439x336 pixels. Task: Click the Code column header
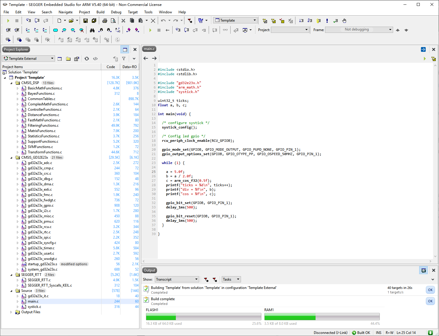111,67
